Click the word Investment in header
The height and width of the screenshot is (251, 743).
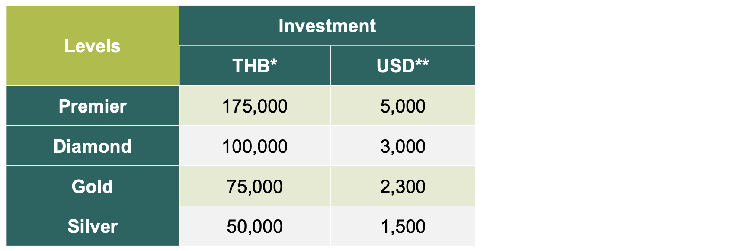[x=327, y=26]
